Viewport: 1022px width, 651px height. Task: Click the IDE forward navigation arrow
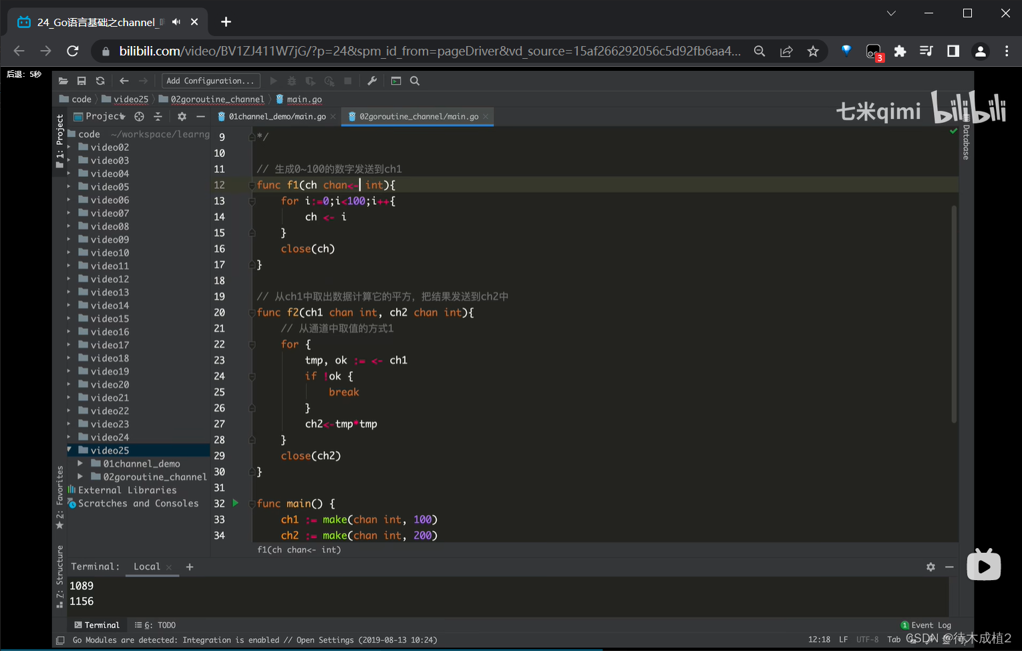(x=143, y=81)
